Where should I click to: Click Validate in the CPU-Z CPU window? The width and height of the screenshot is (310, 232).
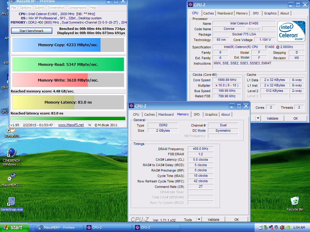click(272, 118)
